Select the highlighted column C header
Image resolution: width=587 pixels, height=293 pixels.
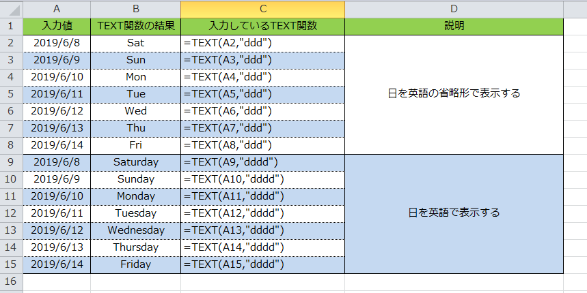pos(262,9)
